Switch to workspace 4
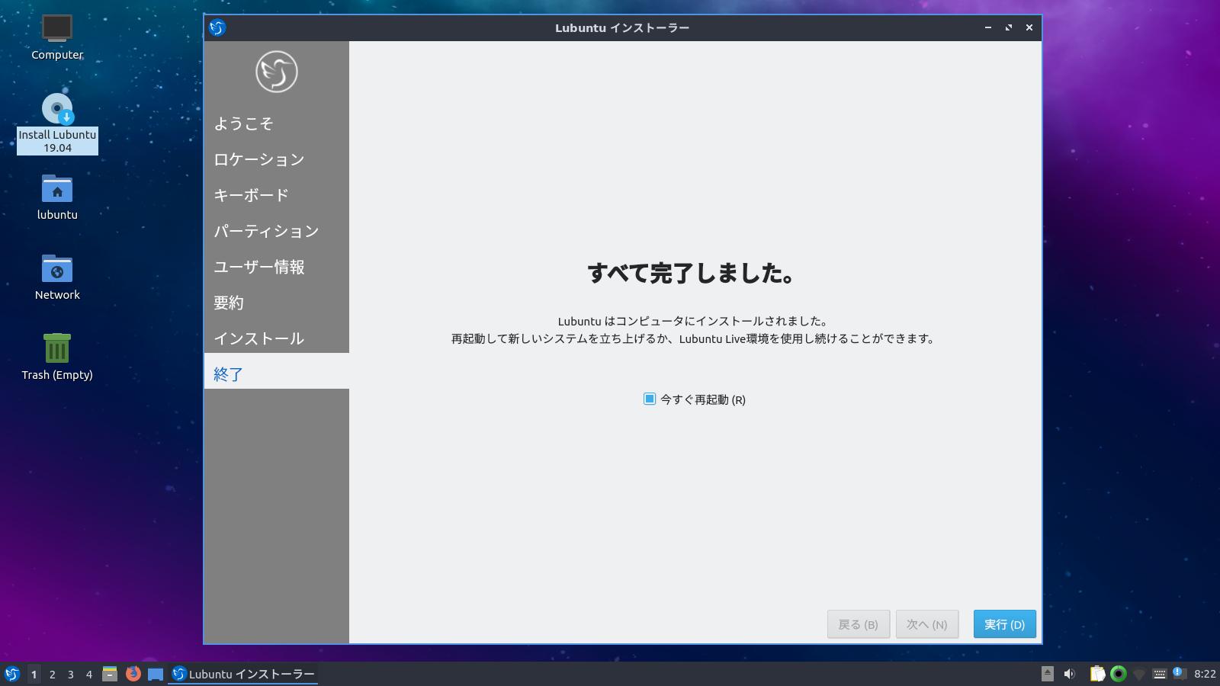 point(88,674)
